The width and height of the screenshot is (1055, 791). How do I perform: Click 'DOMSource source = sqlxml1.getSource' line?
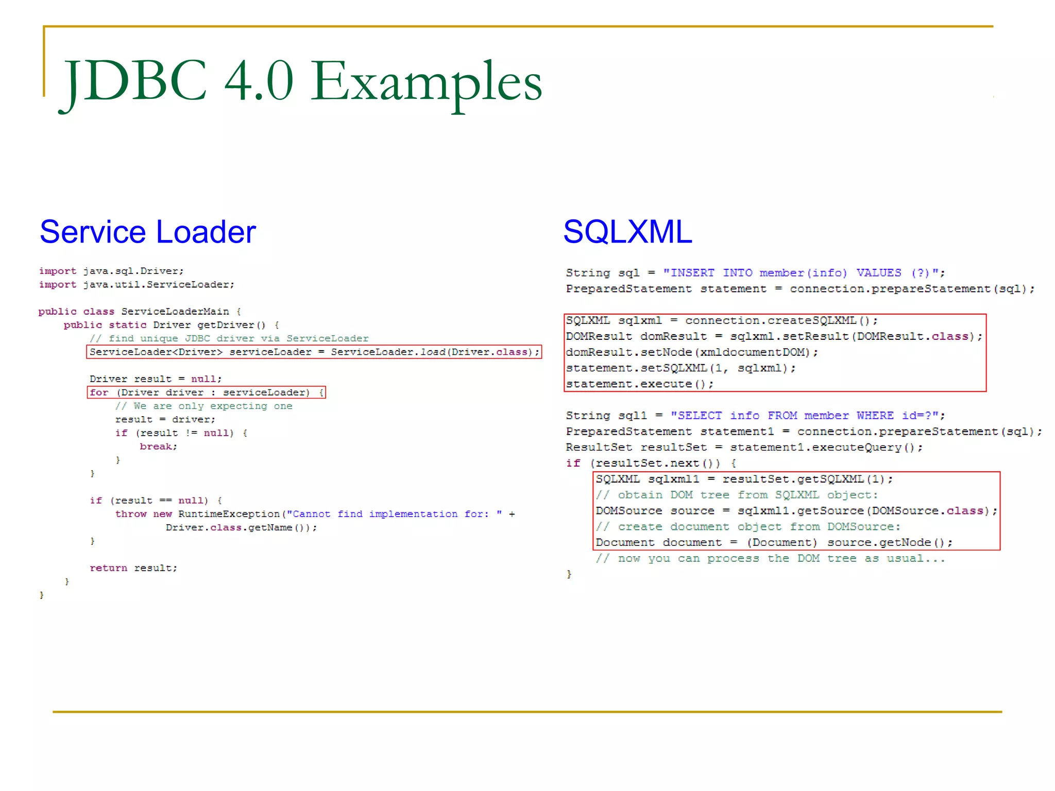[797, 511]
